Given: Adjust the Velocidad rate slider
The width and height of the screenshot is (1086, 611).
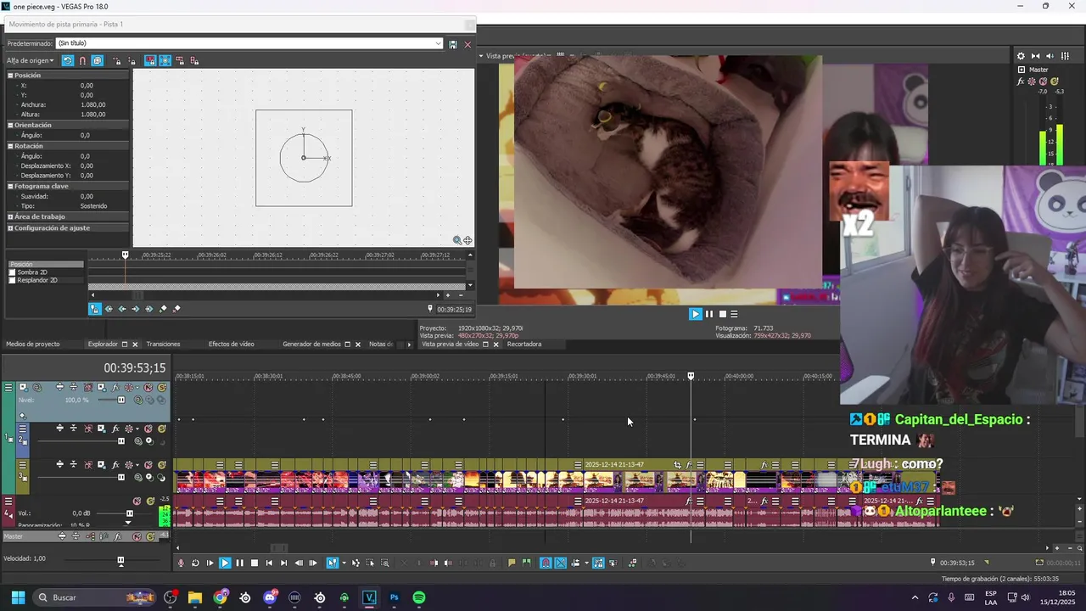Looking at the screenshot, I should 120,560.
